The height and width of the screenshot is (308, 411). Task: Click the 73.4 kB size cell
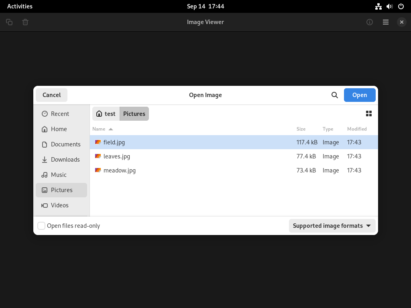306,170
